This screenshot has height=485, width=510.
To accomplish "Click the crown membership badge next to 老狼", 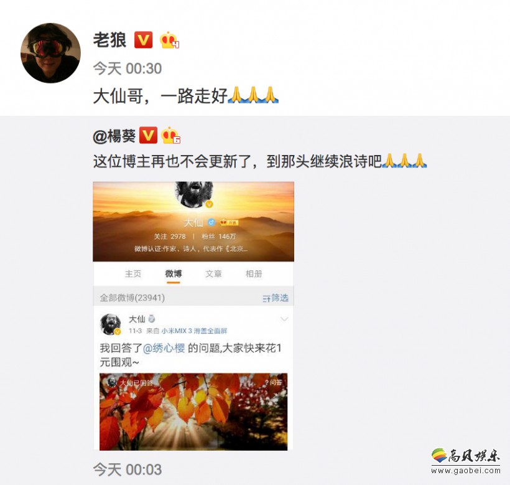I will click(x=169, y=40).
